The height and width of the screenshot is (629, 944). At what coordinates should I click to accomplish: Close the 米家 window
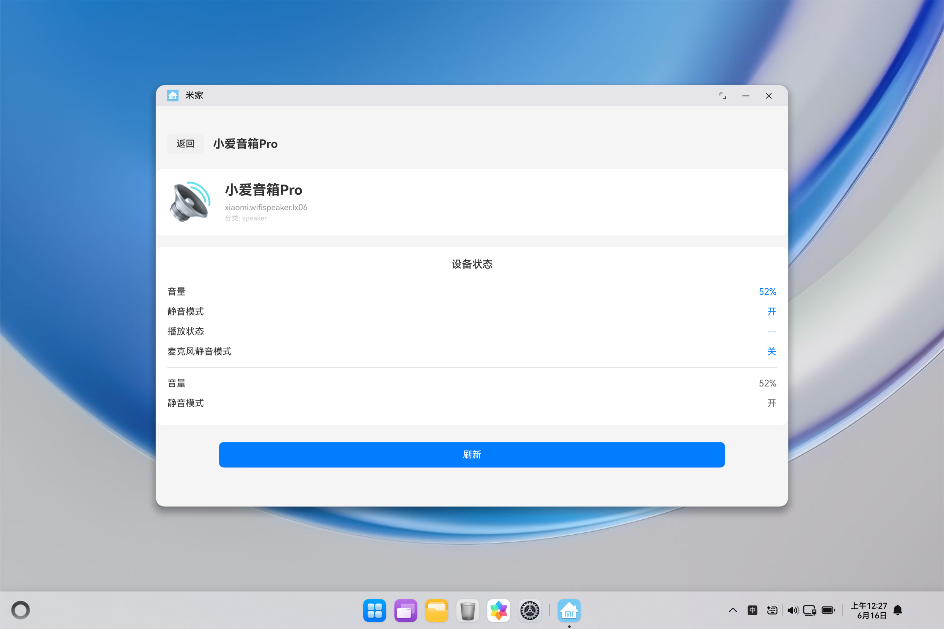(x=769, y=96)
